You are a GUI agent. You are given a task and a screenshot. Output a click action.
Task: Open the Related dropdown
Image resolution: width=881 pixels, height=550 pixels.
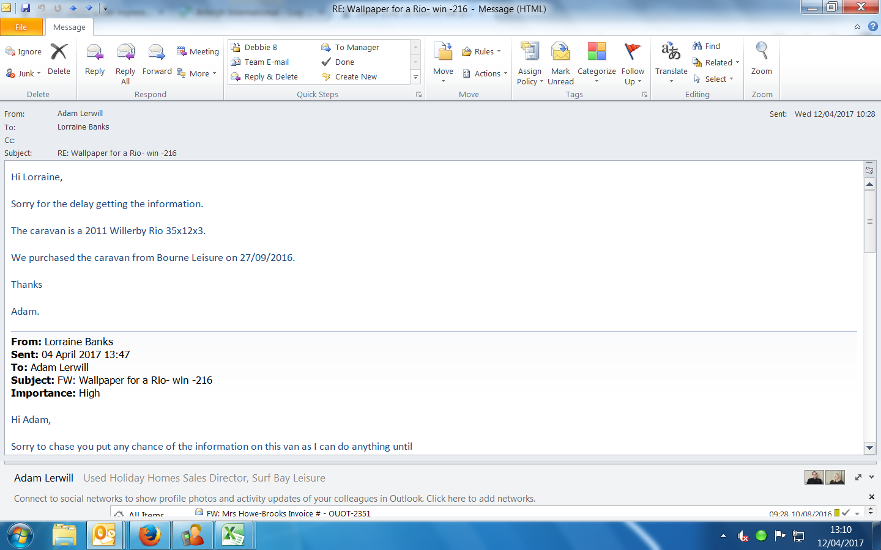(716, 62)
